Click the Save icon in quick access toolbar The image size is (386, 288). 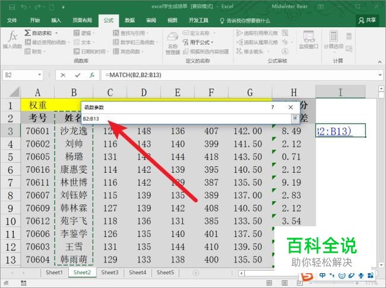12,7
